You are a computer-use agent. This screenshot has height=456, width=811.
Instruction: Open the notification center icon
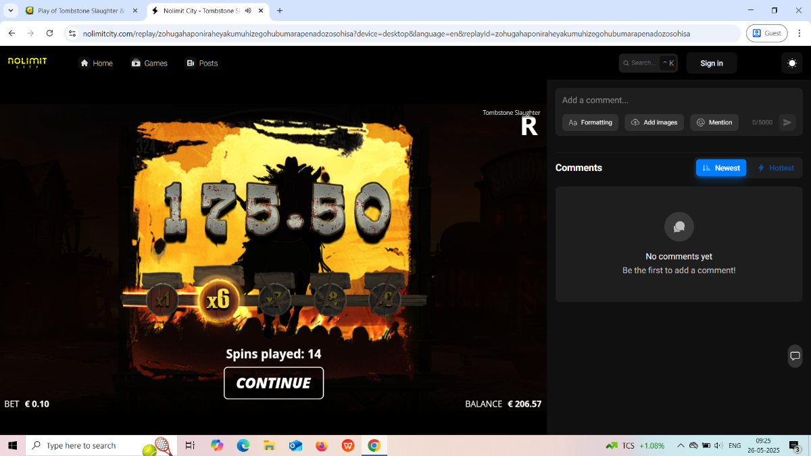[795, 446]
